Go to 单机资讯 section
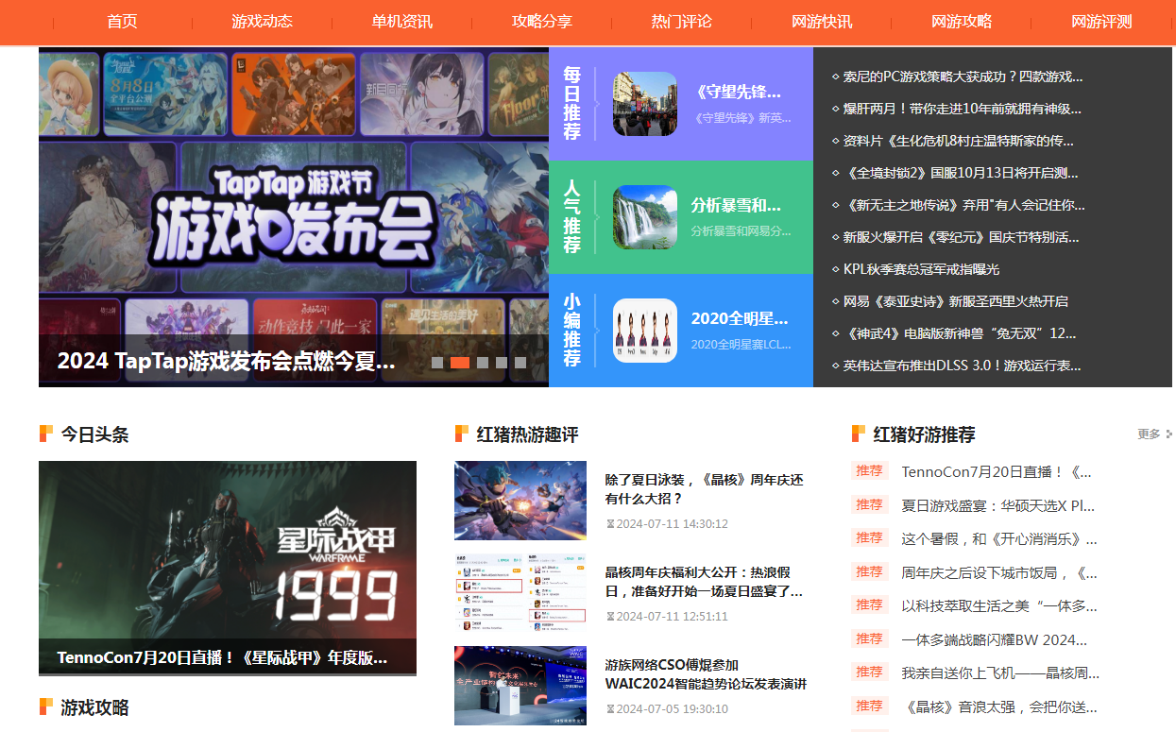The height and width of the screenshot is (732, 1176). coord(401,21)
